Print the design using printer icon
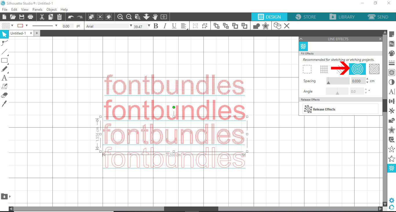The width and height of the screenshot is (396, 212). click(30, 17)
